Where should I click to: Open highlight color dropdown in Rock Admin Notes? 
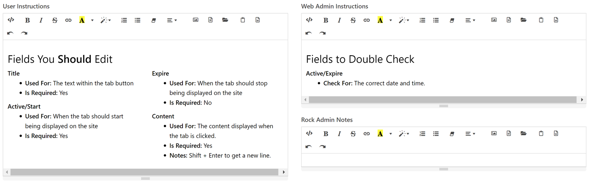[391, 134]
